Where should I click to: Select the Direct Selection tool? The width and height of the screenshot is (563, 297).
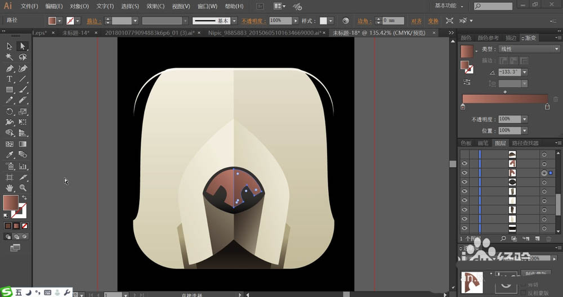[23, 46]
